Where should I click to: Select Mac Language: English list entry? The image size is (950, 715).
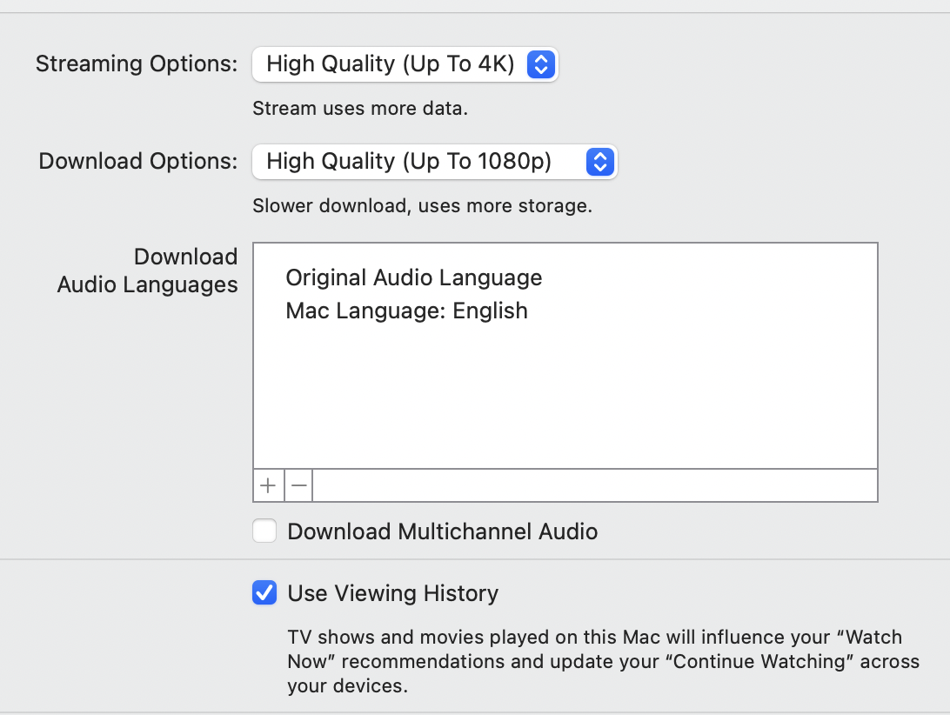406,311
